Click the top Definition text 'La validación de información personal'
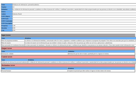 point(74,9)
